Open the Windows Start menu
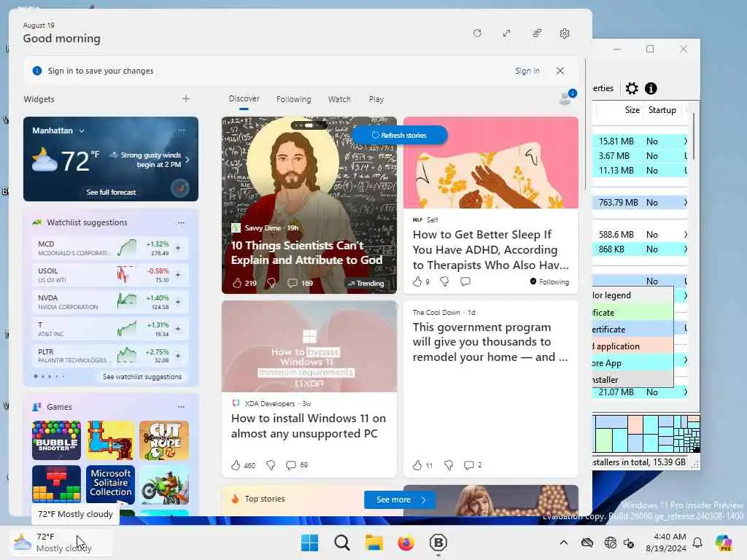 [309, 542]
